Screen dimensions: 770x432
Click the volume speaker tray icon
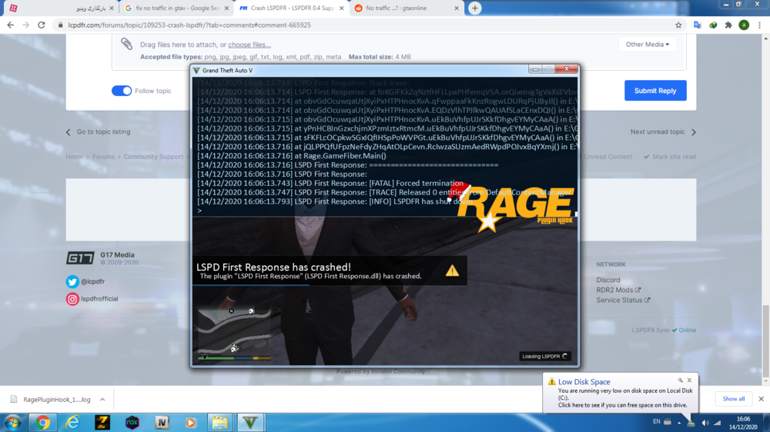[x=705, y=422]
